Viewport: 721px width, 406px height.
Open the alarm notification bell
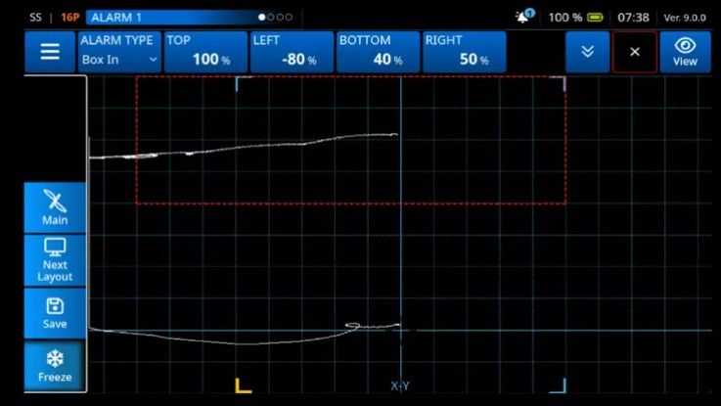524,17
